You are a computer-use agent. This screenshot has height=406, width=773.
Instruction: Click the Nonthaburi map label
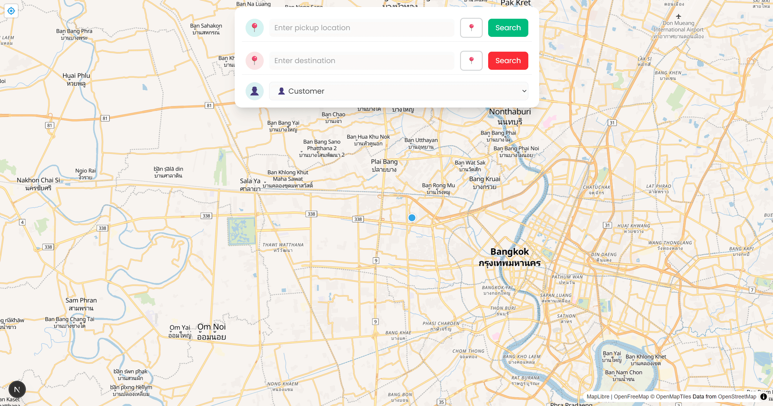510,117
